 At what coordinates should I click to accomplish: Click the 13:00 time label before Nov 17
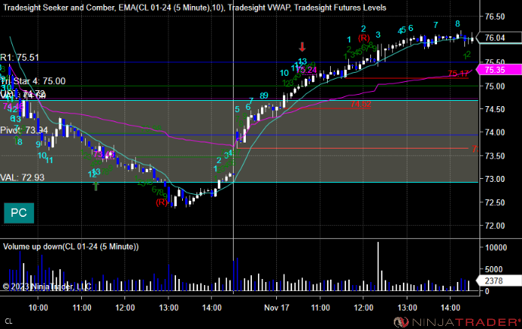coord(168,308)
